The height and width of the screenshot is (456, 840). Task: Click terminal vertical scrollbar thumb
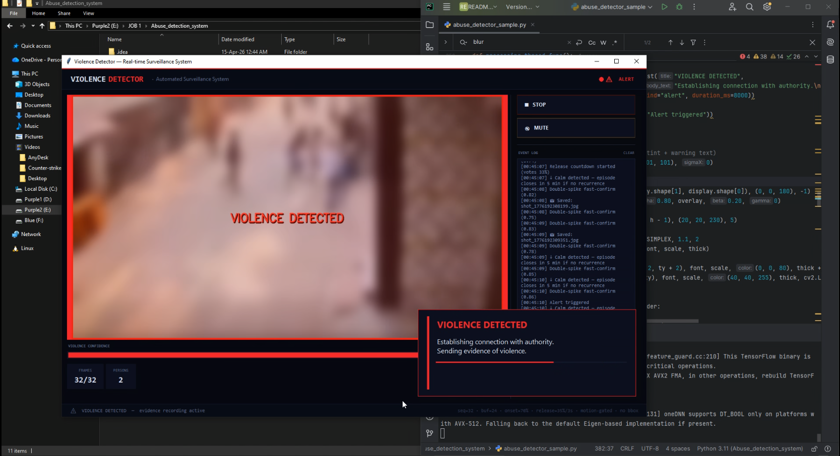819,438
